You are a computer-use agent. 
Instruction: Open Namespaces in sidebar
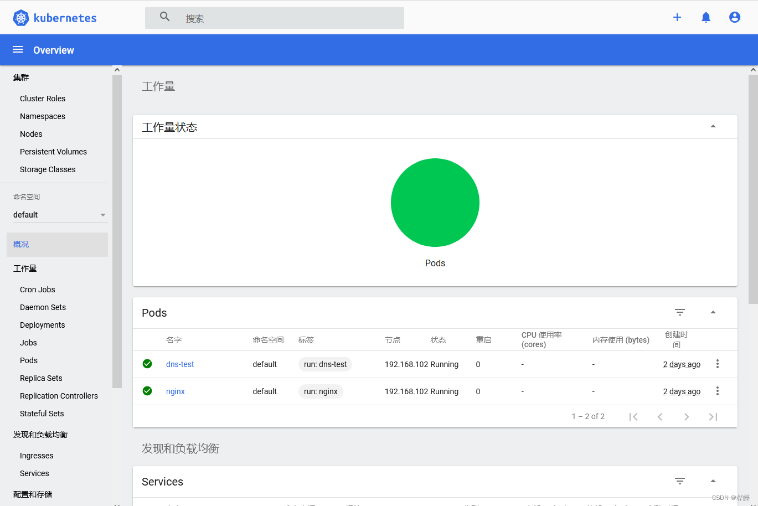(43, 116)
